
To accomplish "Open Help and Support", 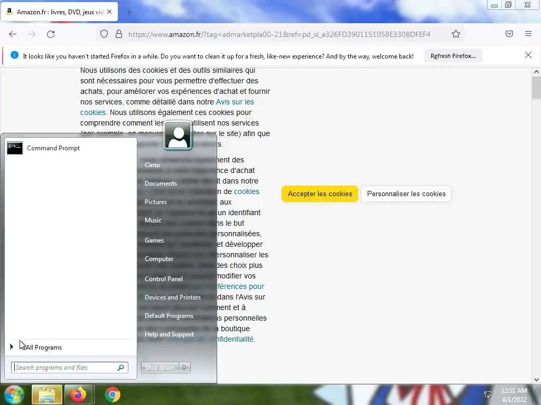I will 169,334.
